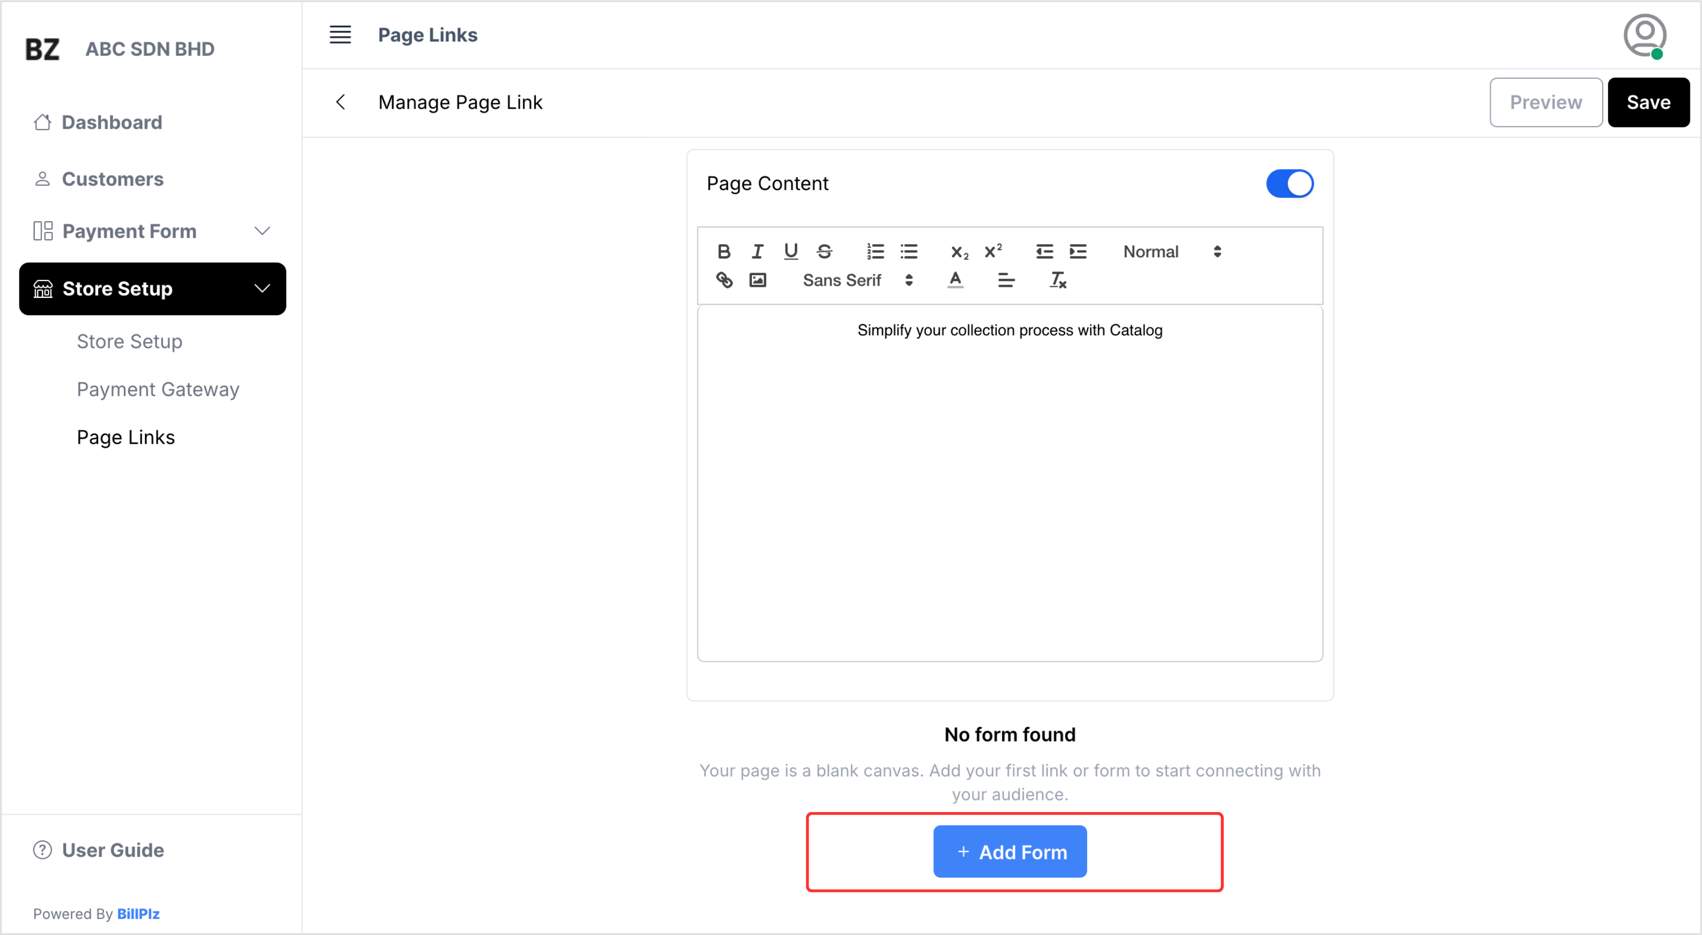
Task: Click inside the page content text area
Action: click(1009, 482)
